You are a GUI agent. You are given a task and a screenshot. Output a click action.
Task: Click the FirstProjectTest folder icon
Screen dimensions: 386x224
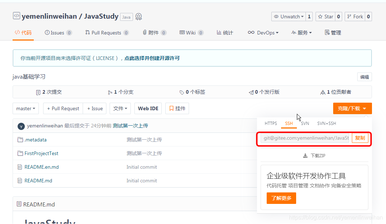[20, 153]
